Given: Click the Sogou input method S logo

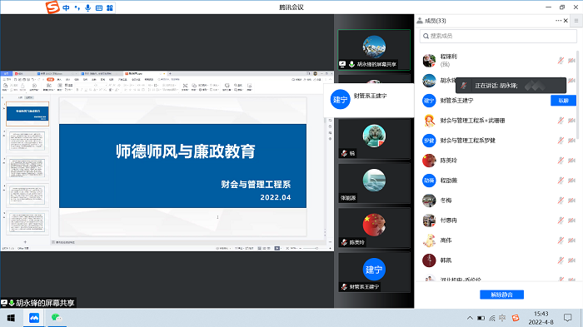Looking at the screenshot, I should [52, 7].
